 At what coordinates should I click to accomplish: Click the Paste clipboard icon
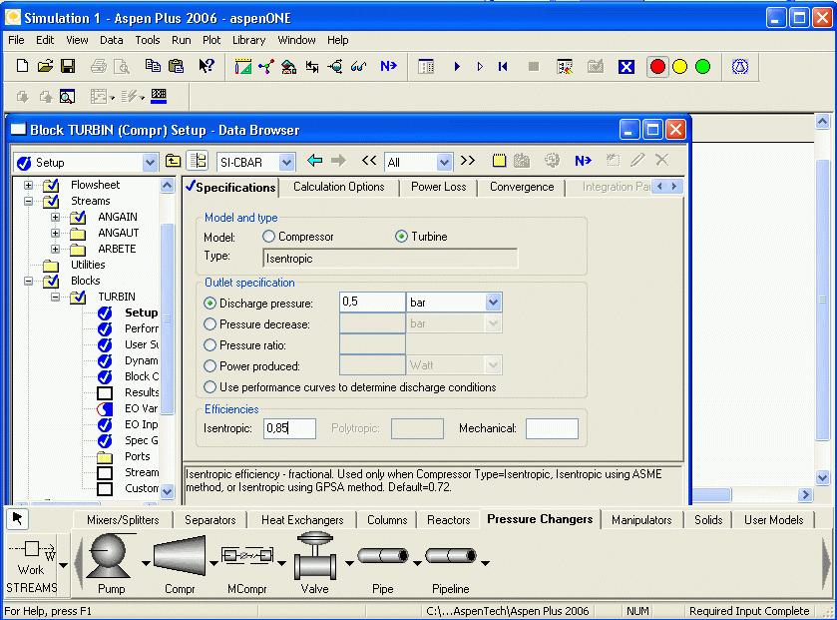(176, 66)
